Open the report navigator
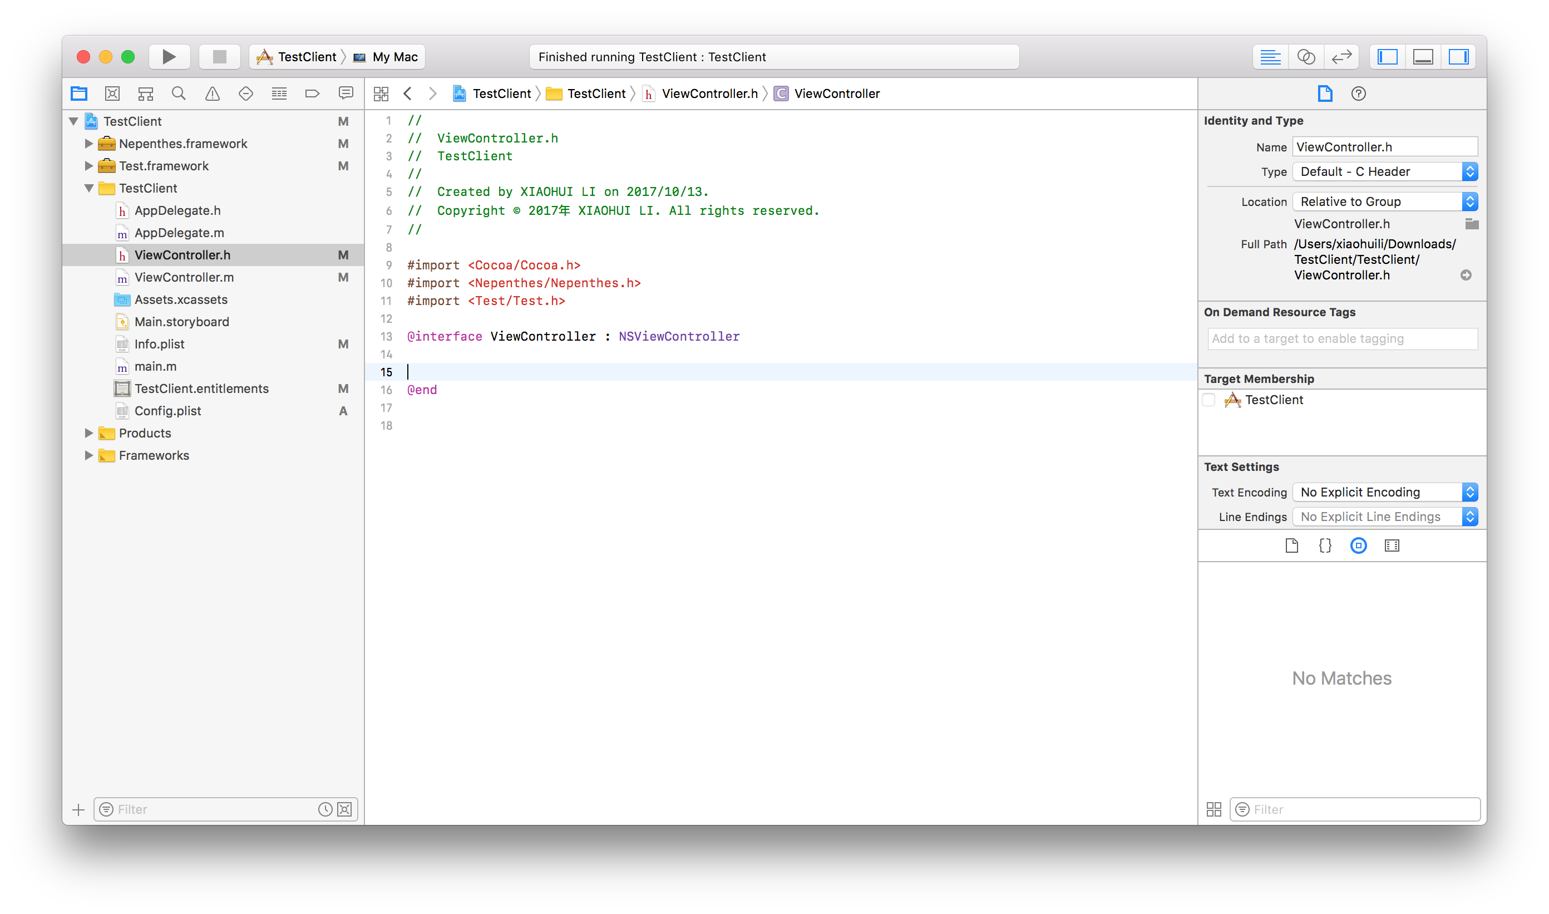The image size is (1549, 914). click(x=346, y=94)
